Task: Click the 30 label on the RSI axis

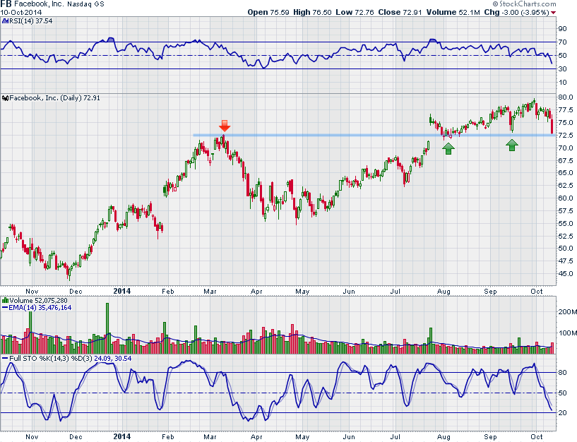Action: click(562, 68)
